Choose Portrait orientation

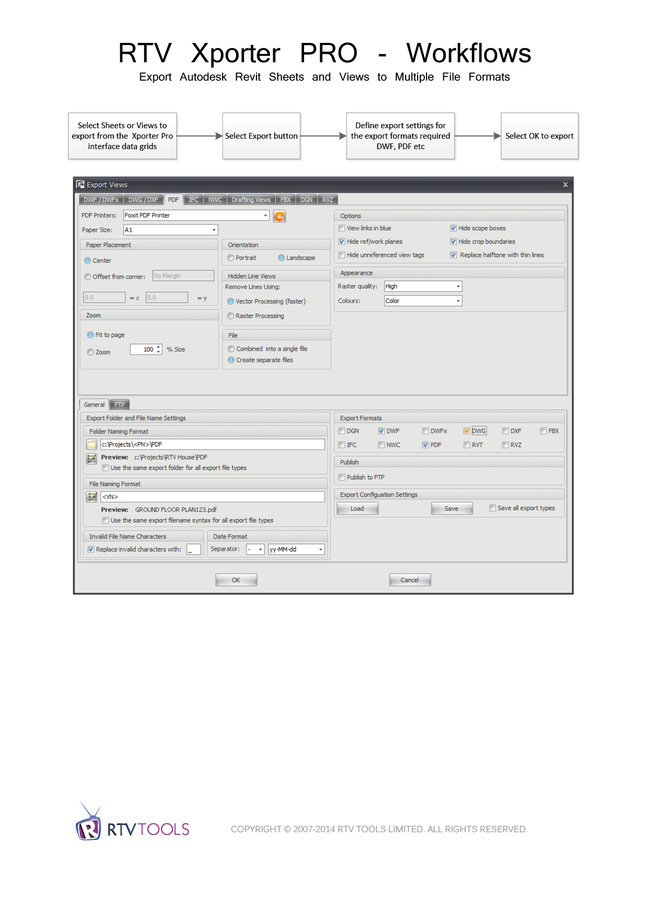231,258
